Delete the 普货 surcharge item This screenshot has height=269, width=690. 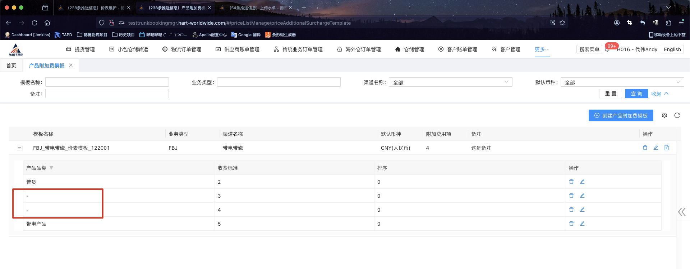(x=571, y=182)
